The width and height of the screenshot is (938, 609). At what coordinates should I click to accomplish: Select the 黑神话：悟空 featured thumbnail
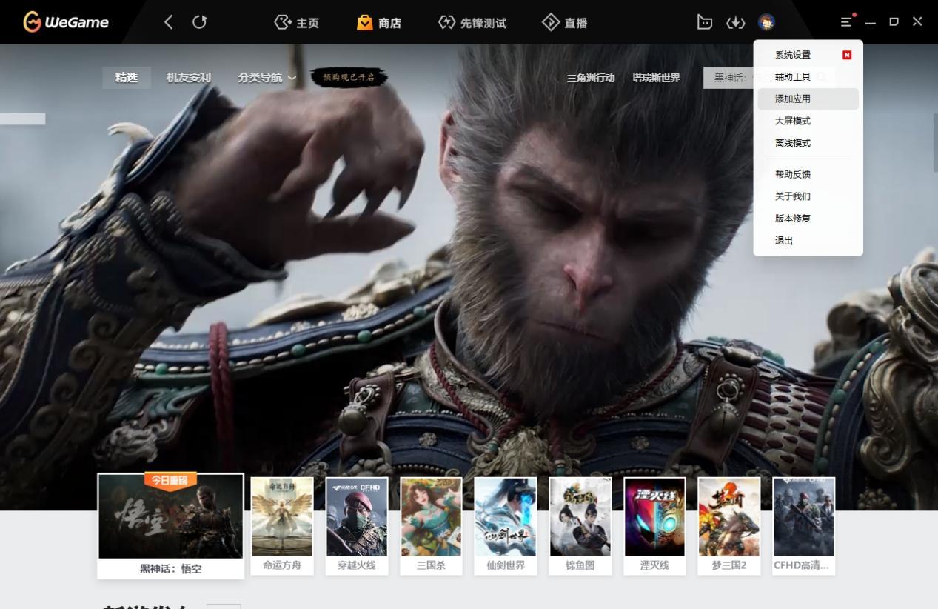pyautogui.click(x=171, y=525)
